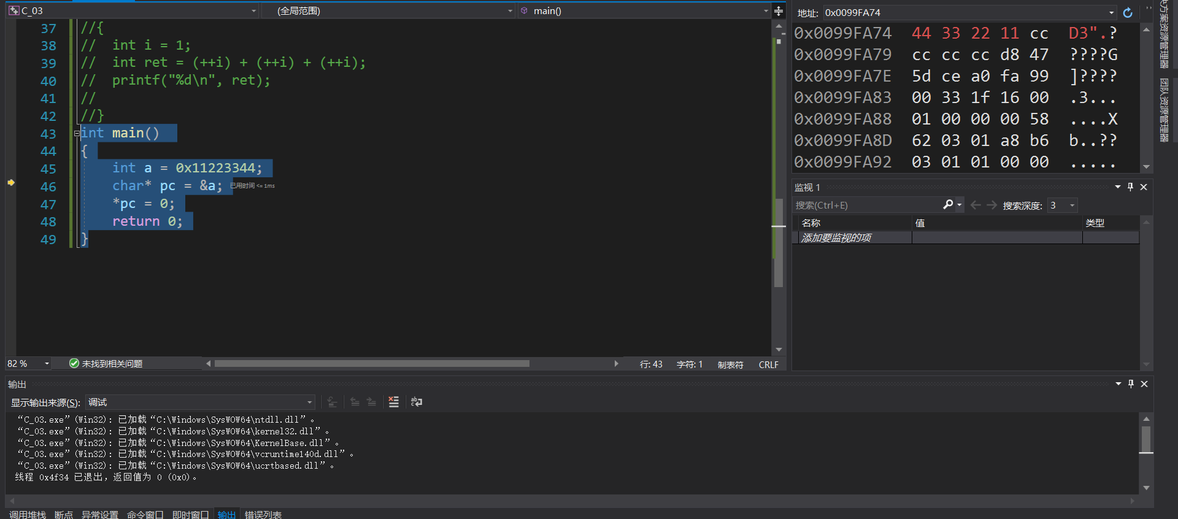Click the watch search magnifier icon
Viewport: 1178px width, 519px height.
(948, 205)
